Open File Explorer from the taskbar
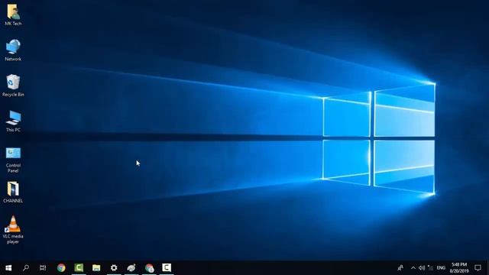Image resolution: width=489 pixels, height=275 pixels. coord(96,268)
